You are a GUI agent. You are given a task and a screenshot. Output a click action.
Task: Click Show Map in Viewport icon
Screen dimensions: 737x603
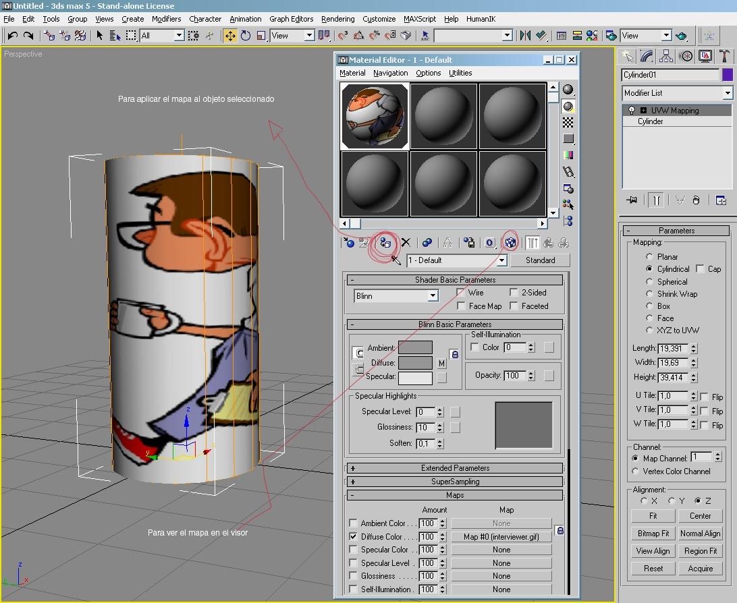click(x=510, y=243)
